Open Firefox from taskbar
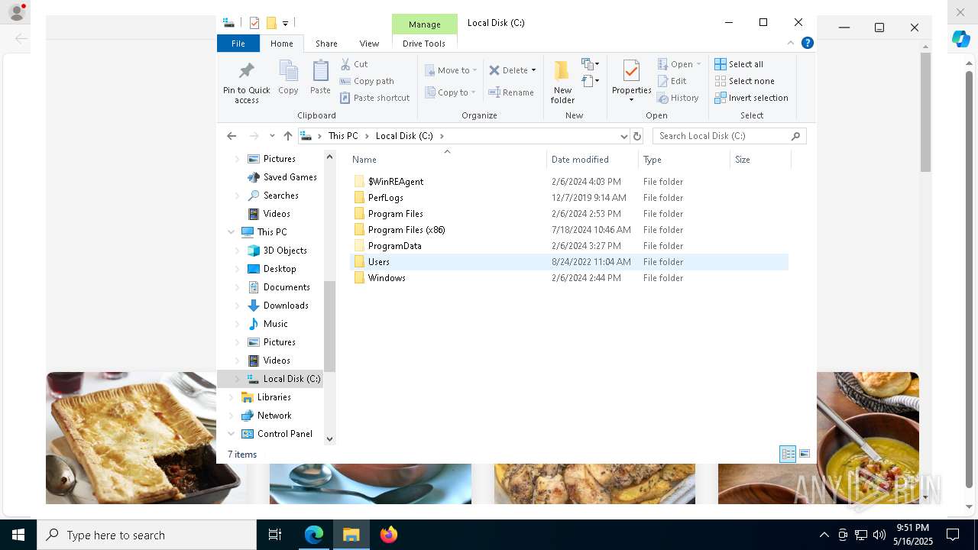 388,535
